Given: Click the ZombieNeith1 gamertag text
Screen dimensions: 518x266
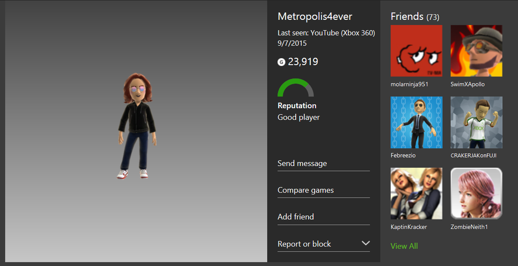Looking at the screenshot, I should (469, 227).
